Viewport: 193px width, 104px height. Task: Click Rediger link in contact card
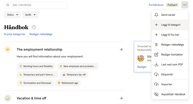point(142,67)
